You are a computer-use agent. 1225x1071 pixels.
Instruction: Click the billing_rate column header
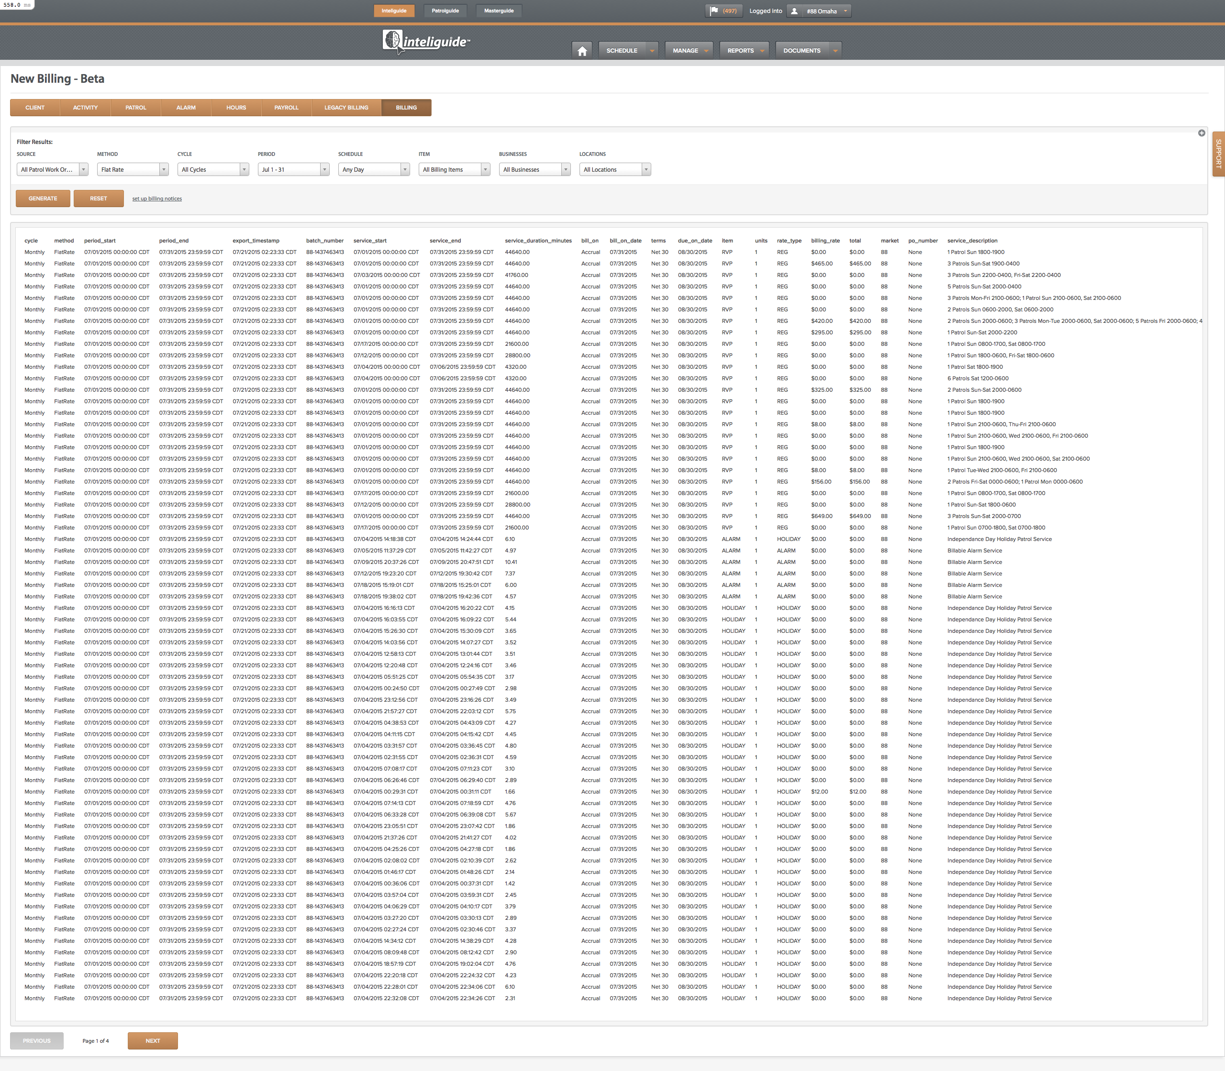(825, 241)
